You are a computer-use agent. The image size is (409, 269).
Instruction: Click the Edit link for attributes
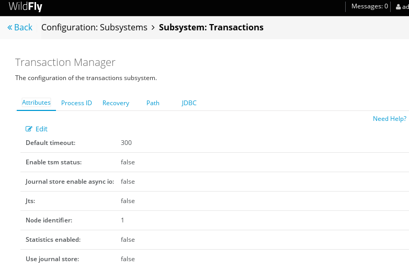tap(37, 129)
